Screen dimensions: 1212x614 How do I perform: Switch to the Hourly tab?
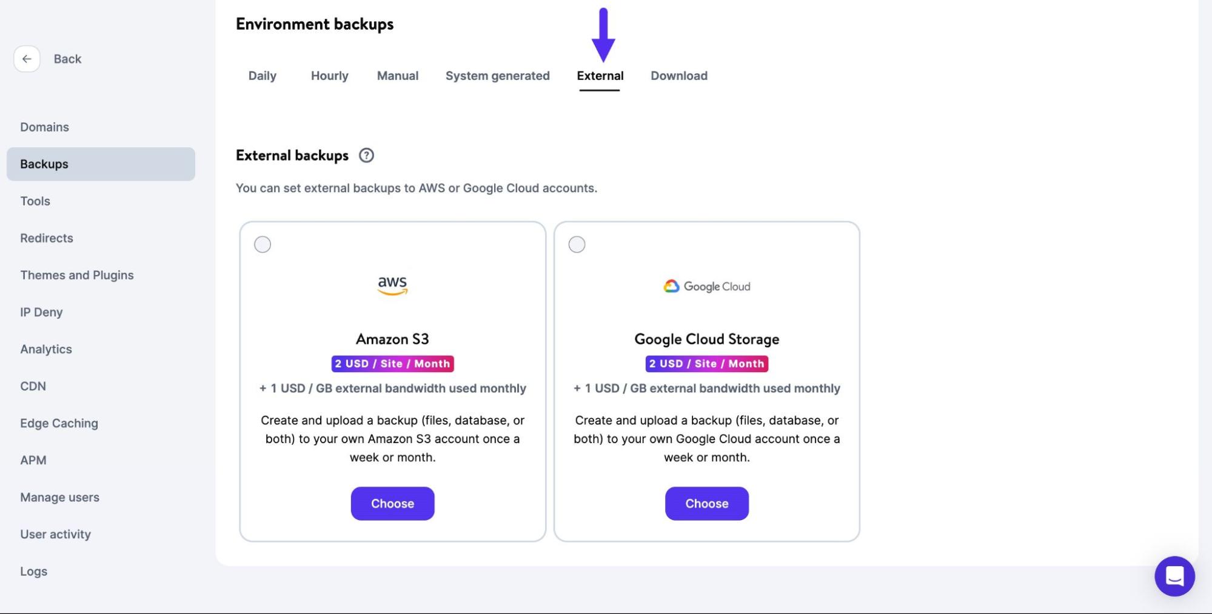[329, 76]
